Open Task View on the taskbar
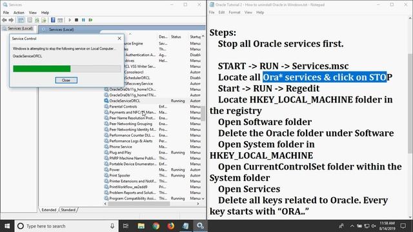413x232 pixels. (126, 226)
